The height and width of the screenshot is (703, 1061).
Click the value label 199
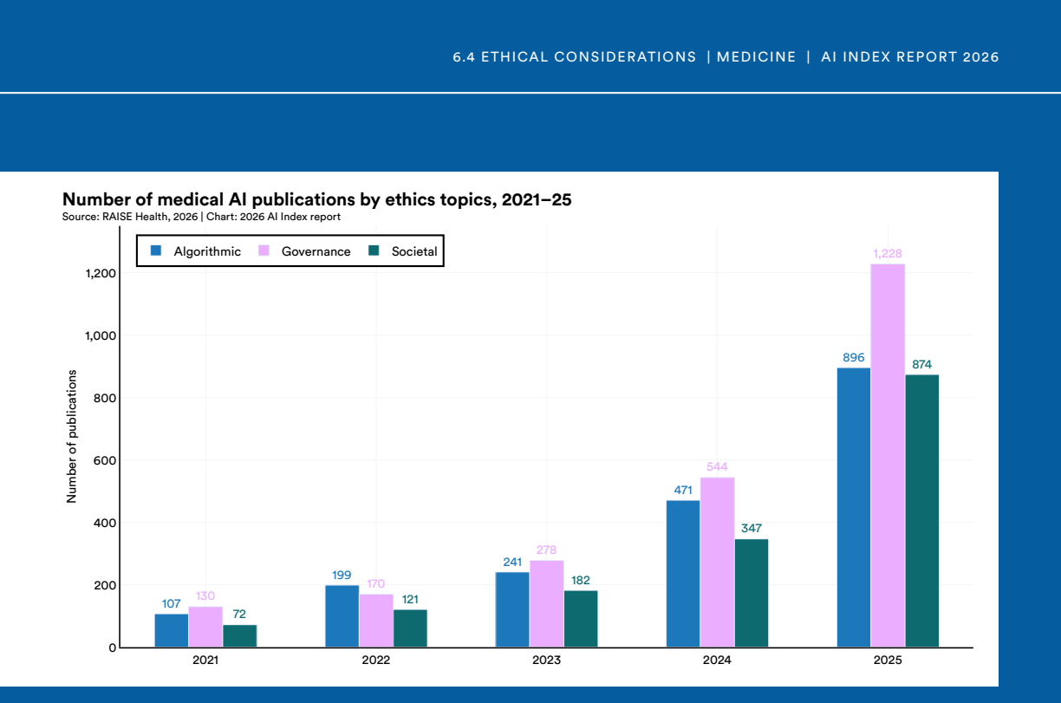tap(342, 575)
